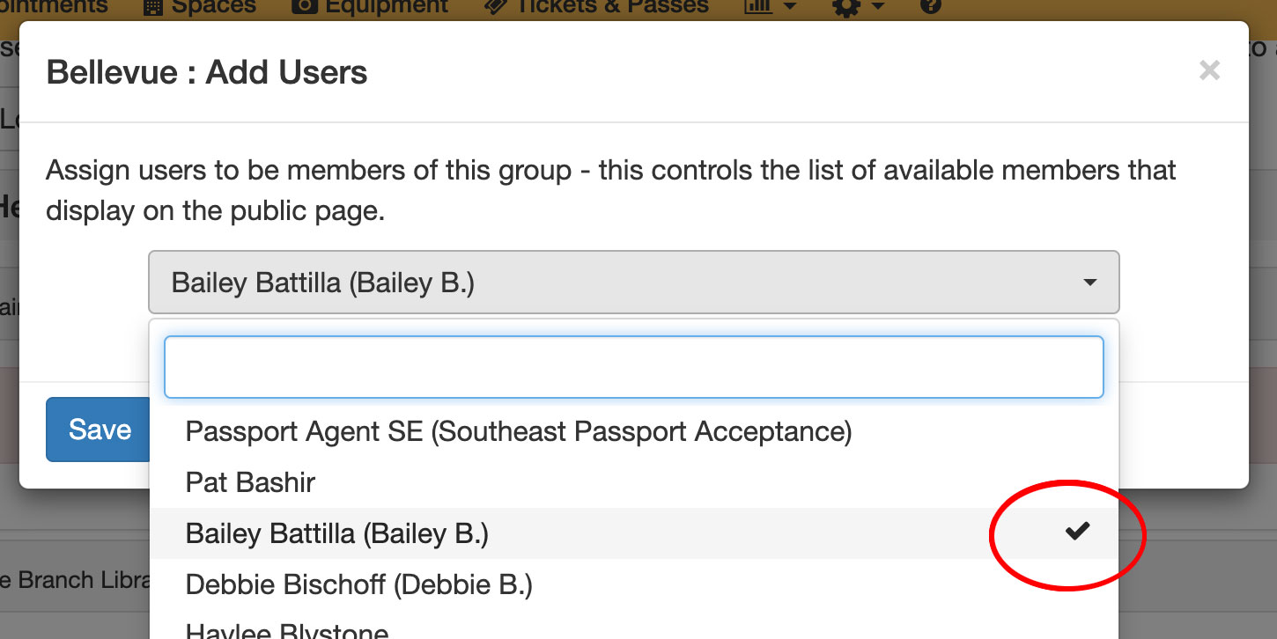1277x639 pixels.
Task: Open the bar chart statistics icon
Action: (757, 6)
